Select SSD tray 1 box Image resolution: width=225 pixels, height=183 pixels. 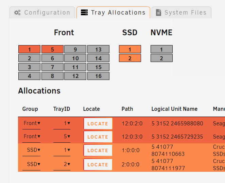pos(130,49)
